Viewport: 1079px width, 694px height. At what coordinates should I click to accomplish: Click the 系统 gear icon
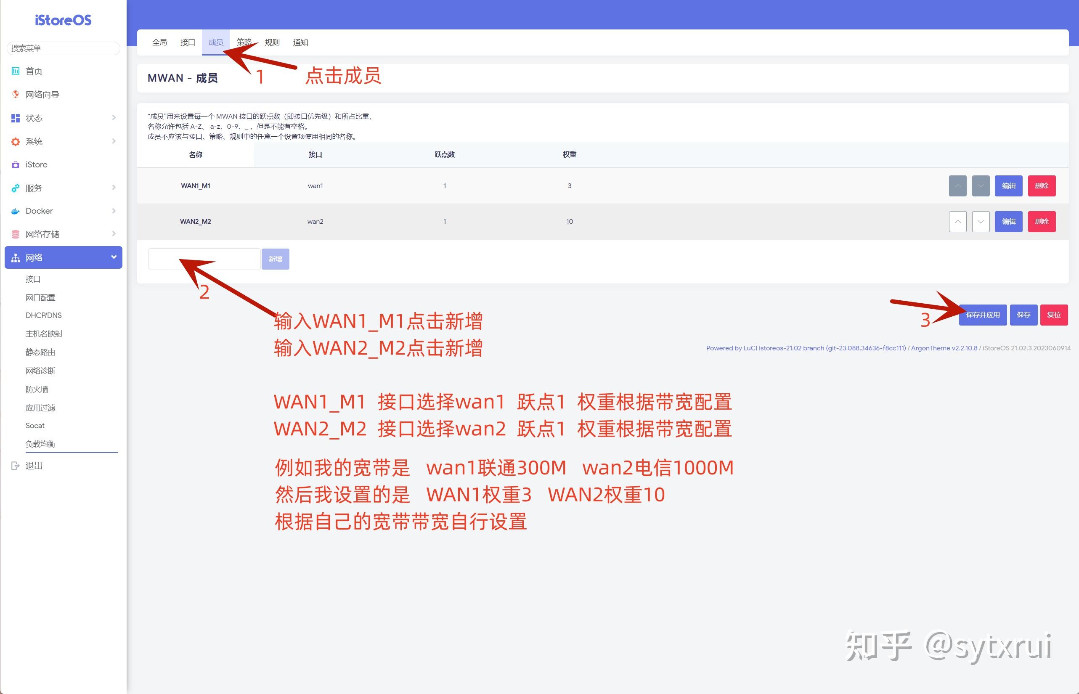(15, 141)
